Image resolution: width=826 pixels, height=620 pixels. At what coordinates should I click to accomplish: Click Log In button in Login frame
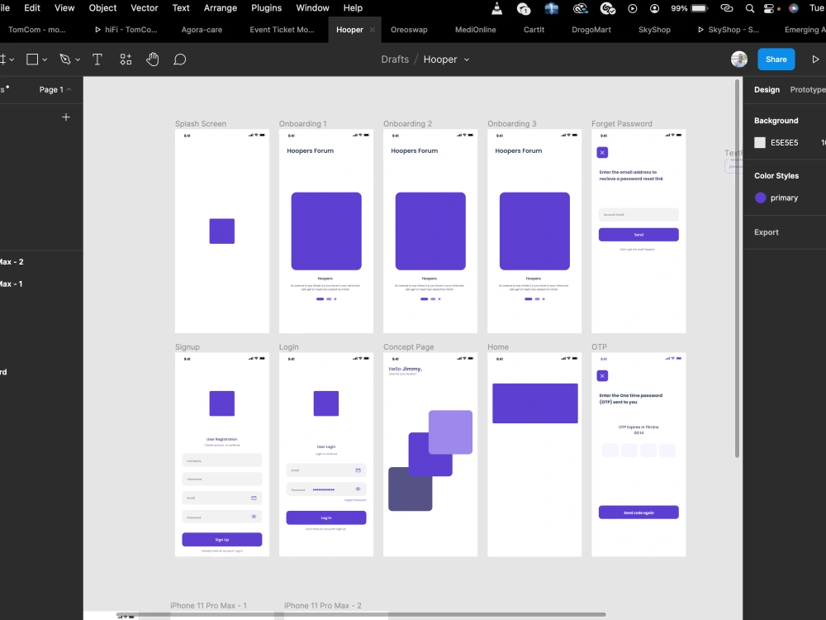coord(326,517)
